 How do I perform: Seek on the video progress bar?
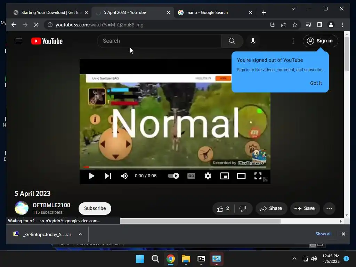[175, 167]
